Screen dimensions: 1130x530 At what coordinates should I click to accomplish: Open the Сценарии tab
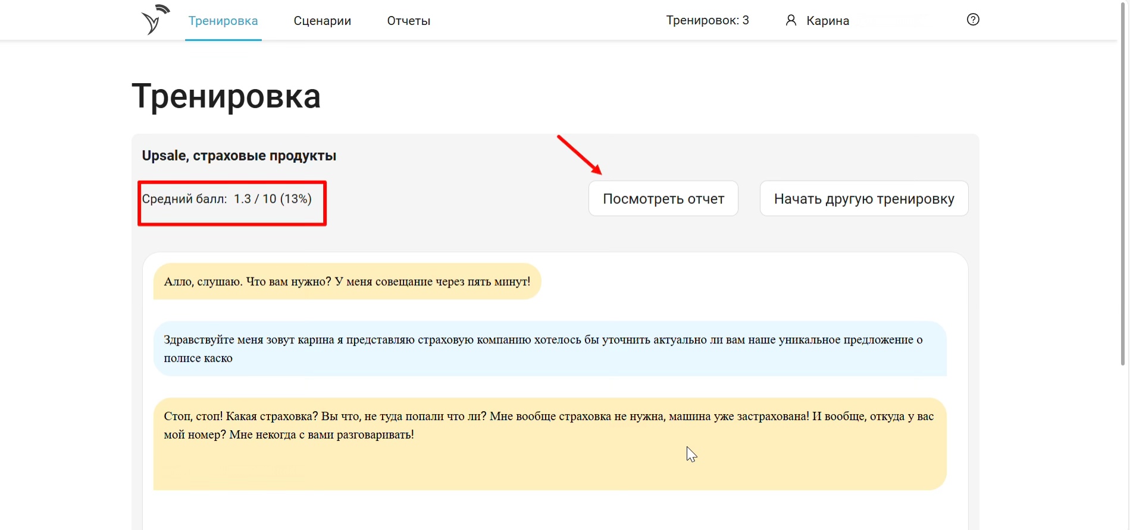pos(322,21)
